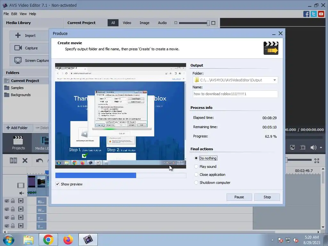Click the small thumbnail size icon

click(x=176, y=23)
